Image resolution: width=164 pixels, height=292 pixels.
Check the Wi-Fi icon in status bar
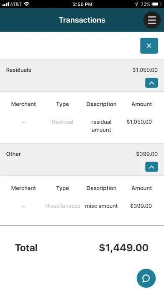27,4
